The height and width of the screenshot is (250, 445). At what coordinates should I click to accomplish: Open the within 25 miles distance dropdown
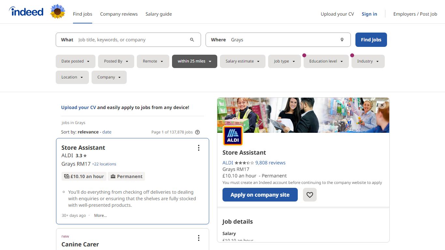pos(194,61)
